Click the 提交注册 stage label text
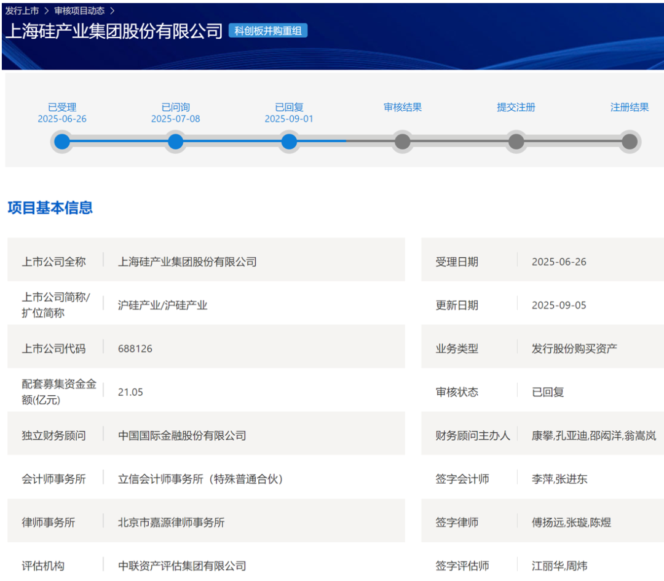 tap(516, 107)
